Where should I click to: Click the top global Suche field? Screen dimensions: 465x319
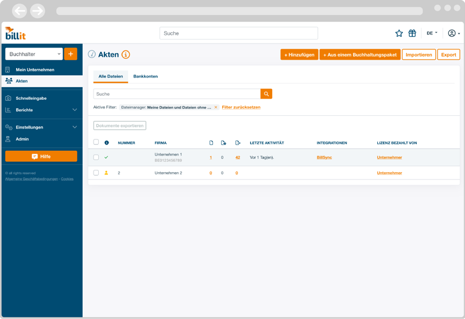click(238, 33)
